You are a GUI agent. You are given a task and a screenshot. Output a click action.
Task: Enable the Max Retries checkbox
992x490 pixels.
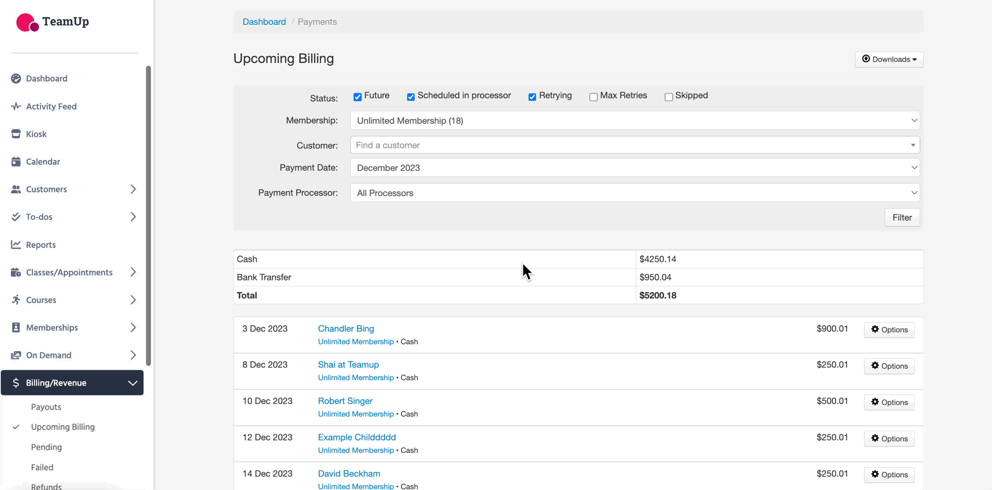[593, 97]
